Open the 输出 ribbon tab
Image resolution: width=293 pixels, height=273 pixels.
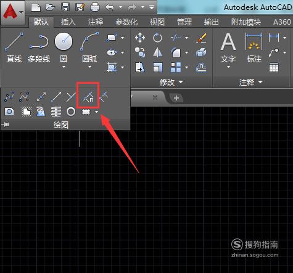click(212, 22)
